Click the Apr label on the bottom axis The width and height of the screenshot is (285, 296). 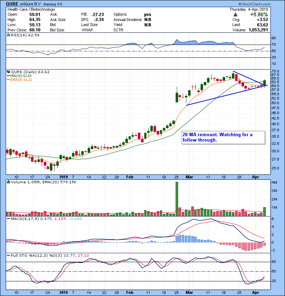(255, 292)
